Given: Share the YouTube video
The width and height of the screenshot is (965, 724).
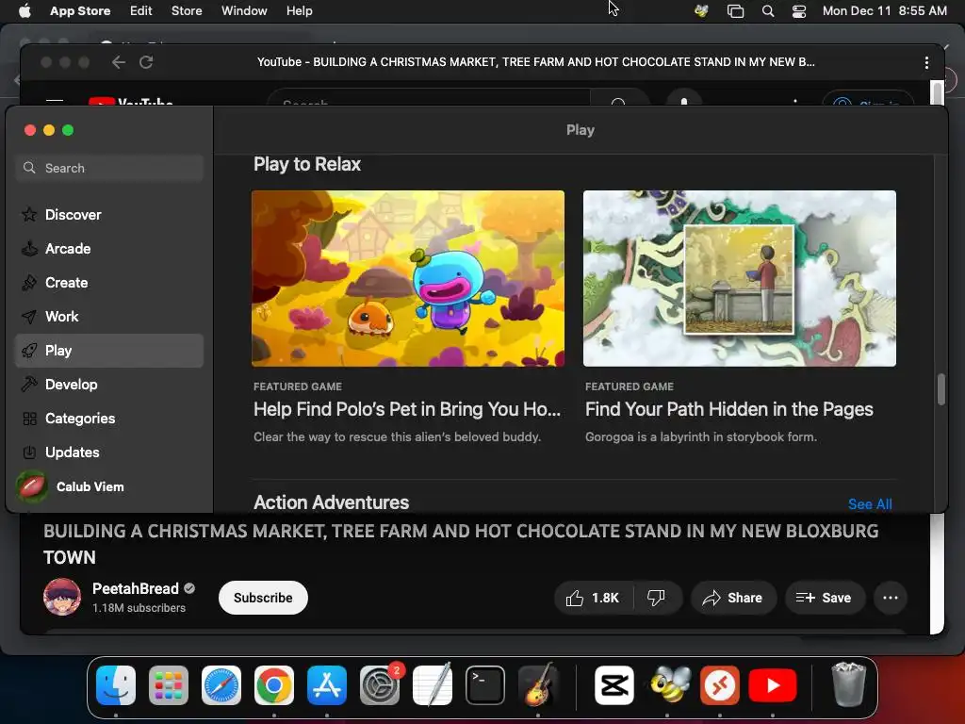Looking at the screenshot, I should 733,598.
